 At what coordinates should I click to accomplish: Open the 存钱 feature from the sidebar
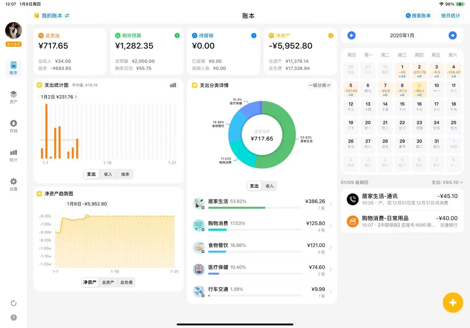pyautogui.click(x=13, y=126)
